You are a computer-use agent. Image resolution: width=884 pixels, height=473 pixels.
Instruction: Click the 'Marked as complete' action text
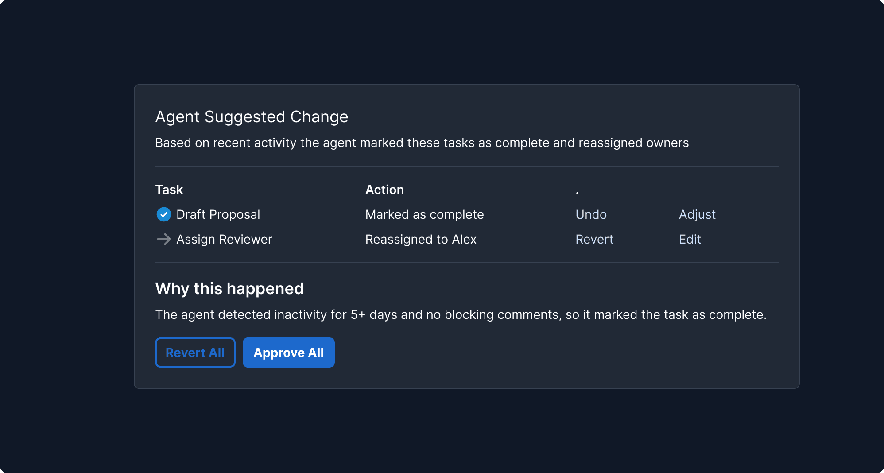click(x=424, y=214)
